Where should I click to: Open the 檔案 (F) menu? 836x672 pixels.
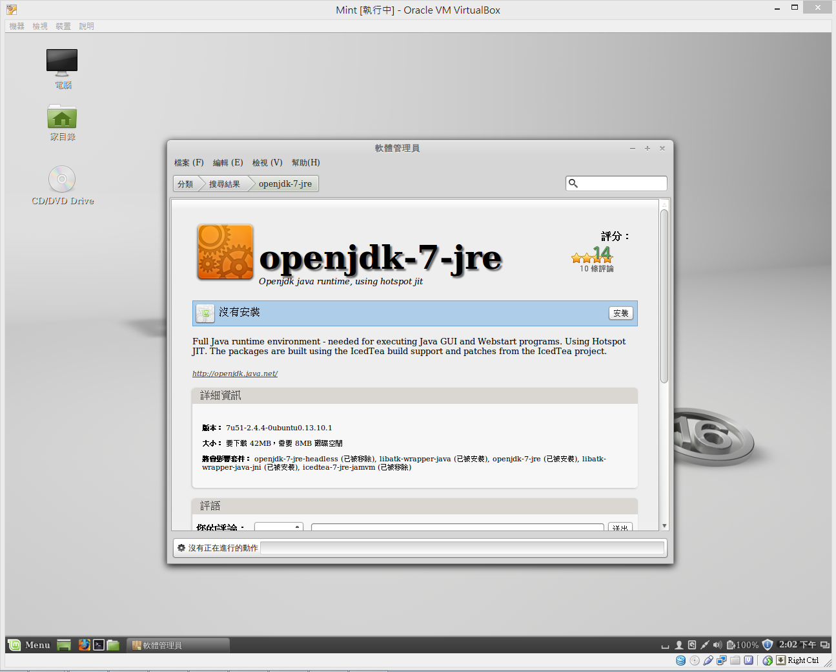pyautogui.click(x=189, y=163)
